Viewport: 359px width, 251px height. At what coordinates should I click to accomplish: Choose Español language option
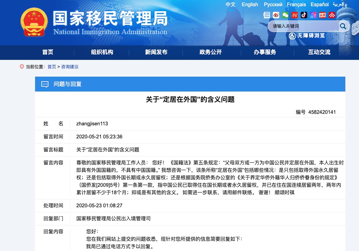click(x=320, y=4)
